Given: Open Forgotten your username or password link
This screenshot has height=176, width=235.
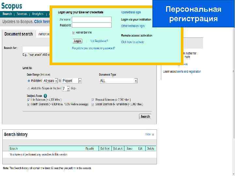Looking at the screenshot, I should point(94,48).
